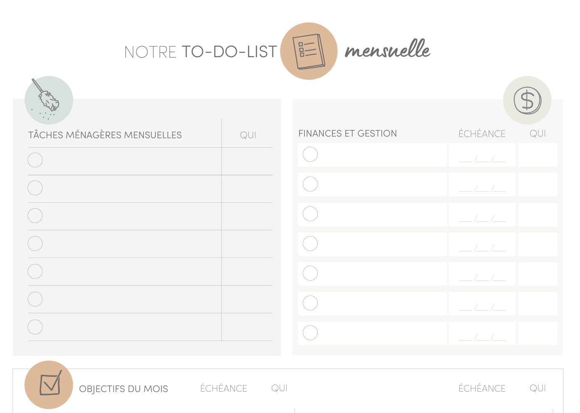The width and height of the screenshot is (580, 413).
Task: Click the Échéance header above Finances dates
Action: tap(482, 134)
